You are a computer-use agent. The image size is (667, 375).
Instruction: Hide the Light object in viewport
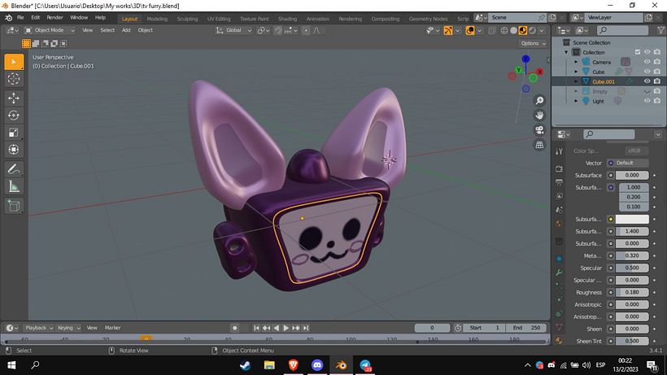tap(647, 101)
